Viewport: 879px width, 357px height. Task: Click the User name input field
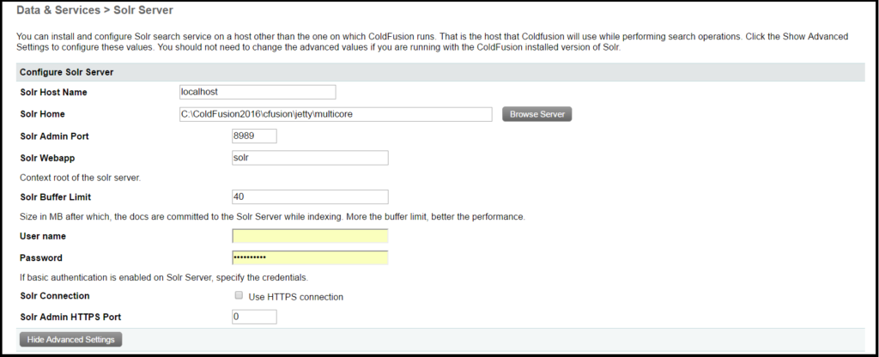click(x=310, y=236)
